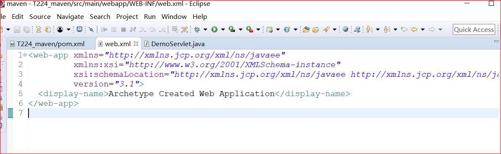The image size is (501, 154).
Task: Open the Help menu
Action: [x=200, y=17]
